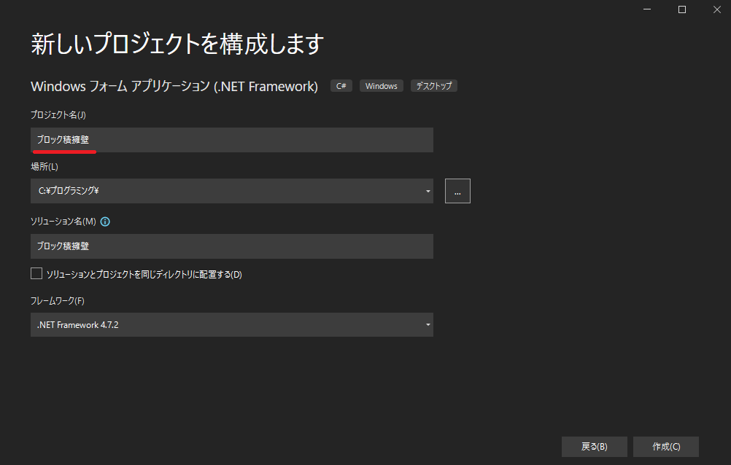731x465 pixels.
Task: Click the フレームワーク(F) label
Action: pos(58,301)
